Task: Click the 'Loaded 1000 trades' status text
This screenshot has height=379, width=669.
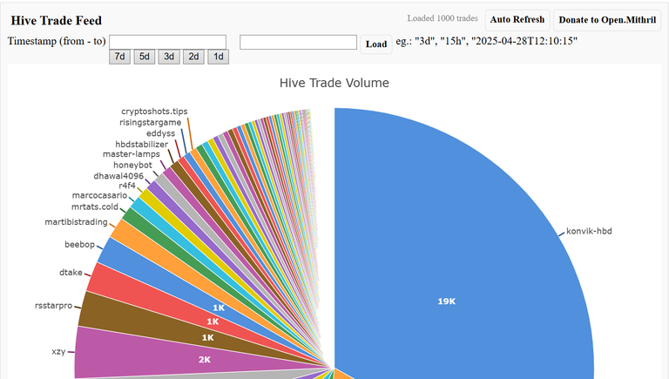Action: [x=443, y=18]
